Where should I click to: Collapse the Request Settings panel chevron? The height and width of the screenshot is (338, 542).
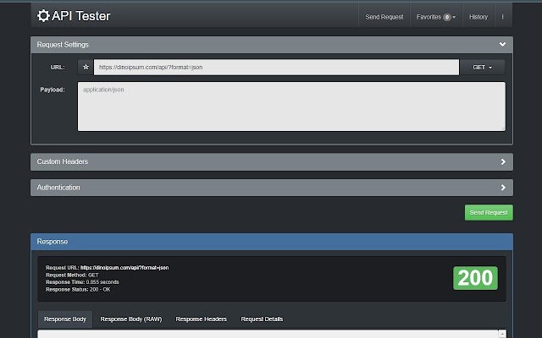point(502,44)
